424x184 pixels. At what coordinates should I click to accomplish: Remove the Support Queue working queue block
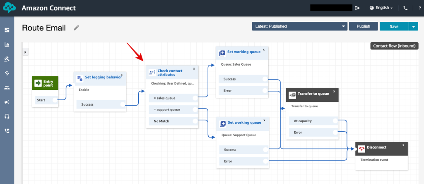265,120
